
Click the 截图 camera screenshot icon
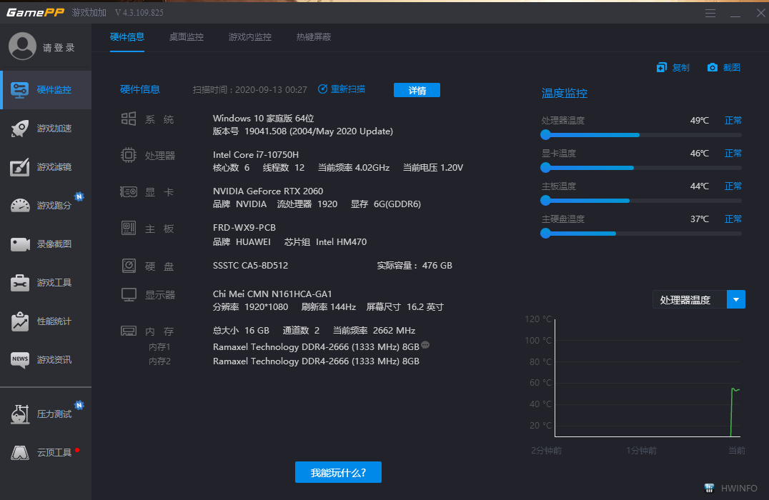pyautogui.click(x=712, y=68)
